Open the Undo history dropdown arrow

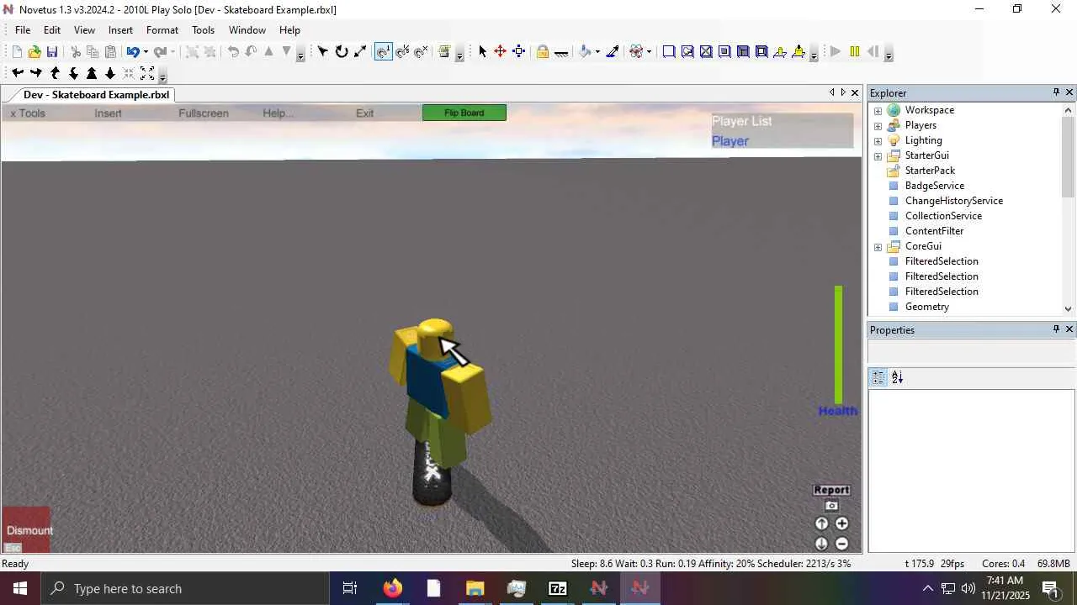[145, 52]
